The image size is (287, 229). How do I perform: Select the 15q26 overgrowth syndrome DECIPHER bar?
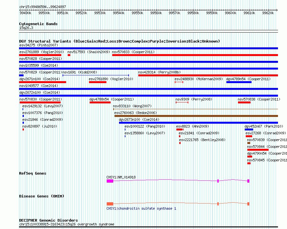(148, 227)
